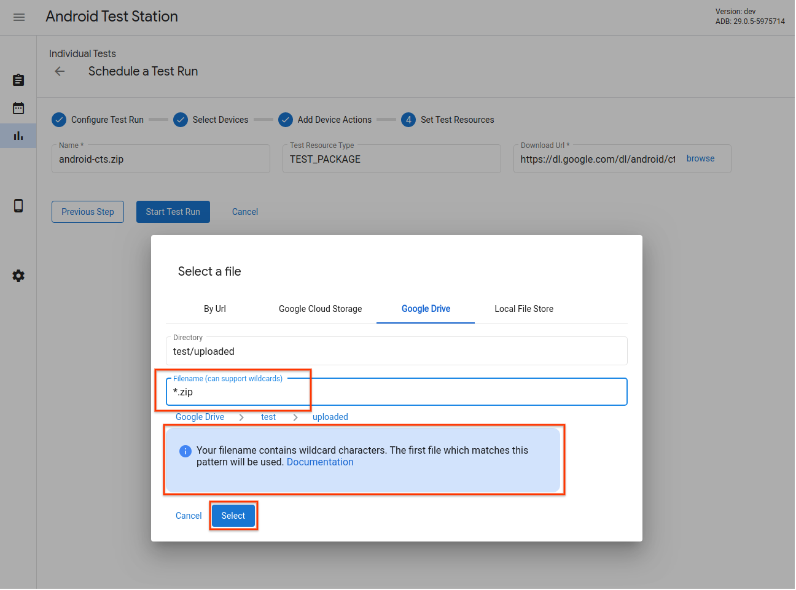Click the Select Devices step checkmark
The width and height of the screenshot is (796, 590).
coord(181,120)
